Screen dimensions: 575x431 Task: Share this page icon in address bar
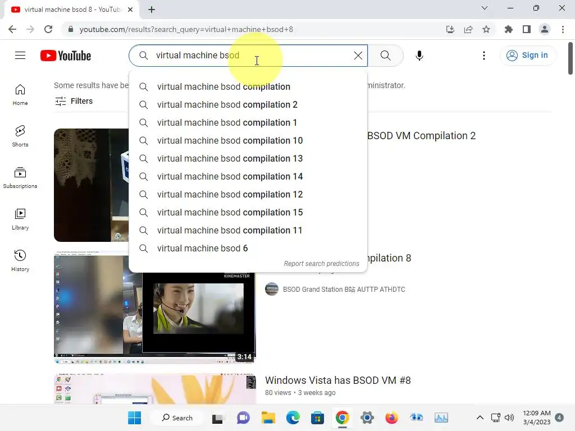(468, 29)
